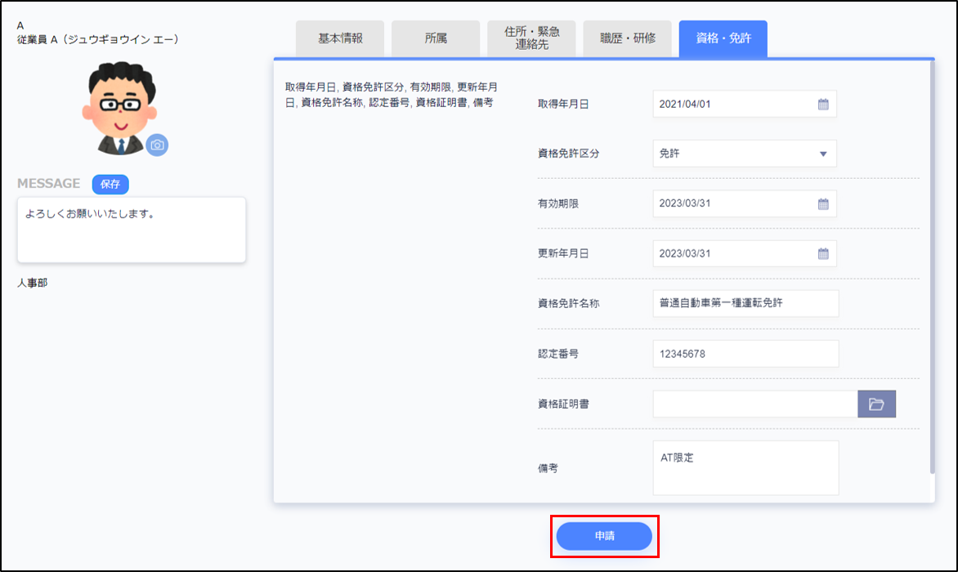Click the 保存 button next to MESSAGE
Image resolution: width=958 pixels, height=572 pixels.
110,184
